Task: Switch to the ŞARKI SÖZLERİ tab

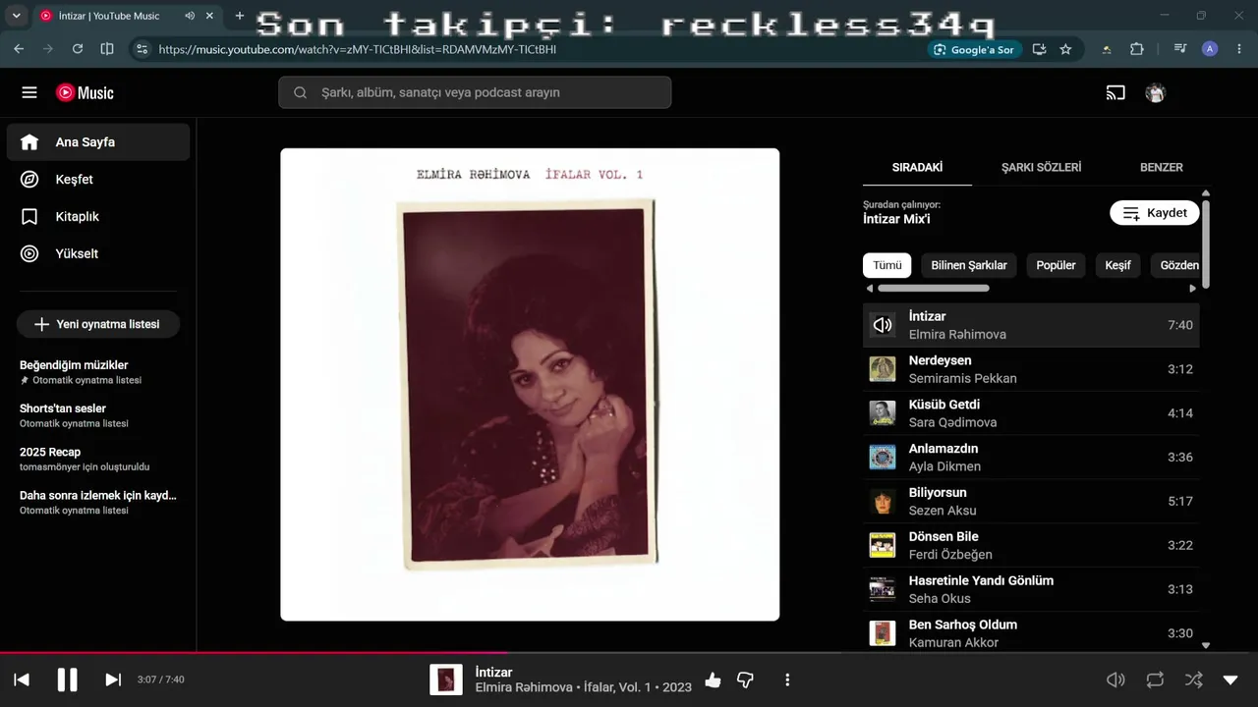Action: 1041,167
